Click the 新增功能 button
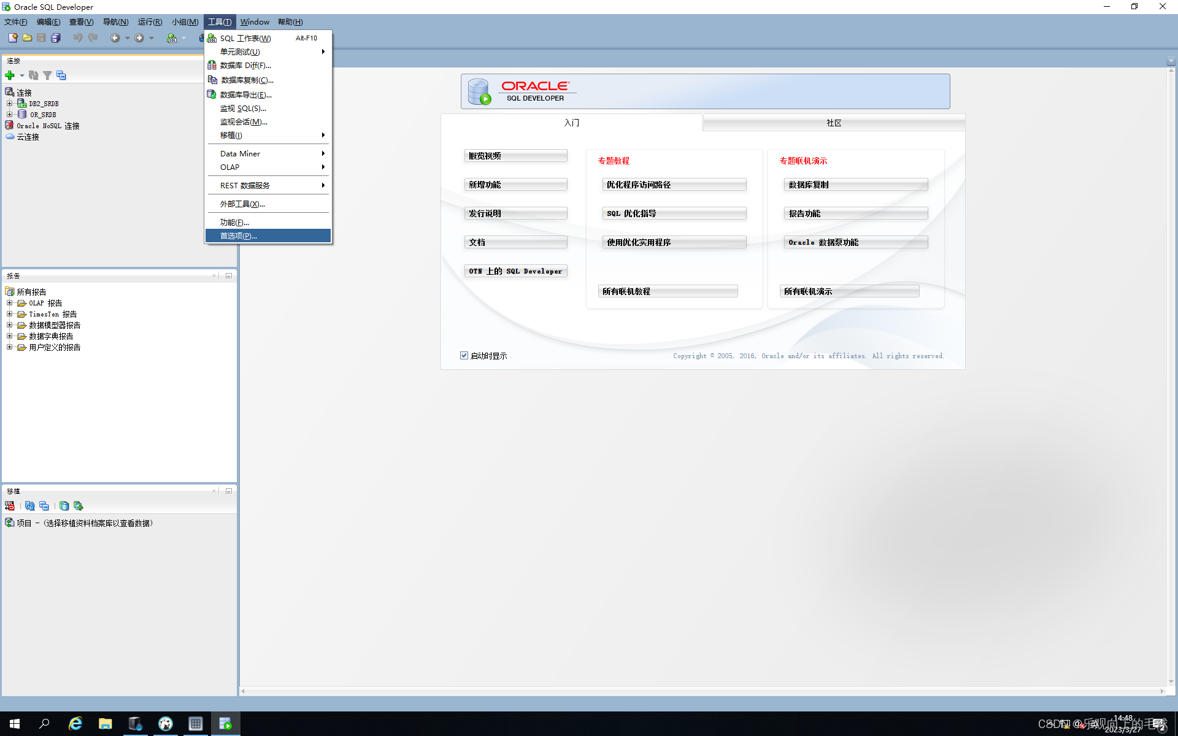 [x=515, y=185]
